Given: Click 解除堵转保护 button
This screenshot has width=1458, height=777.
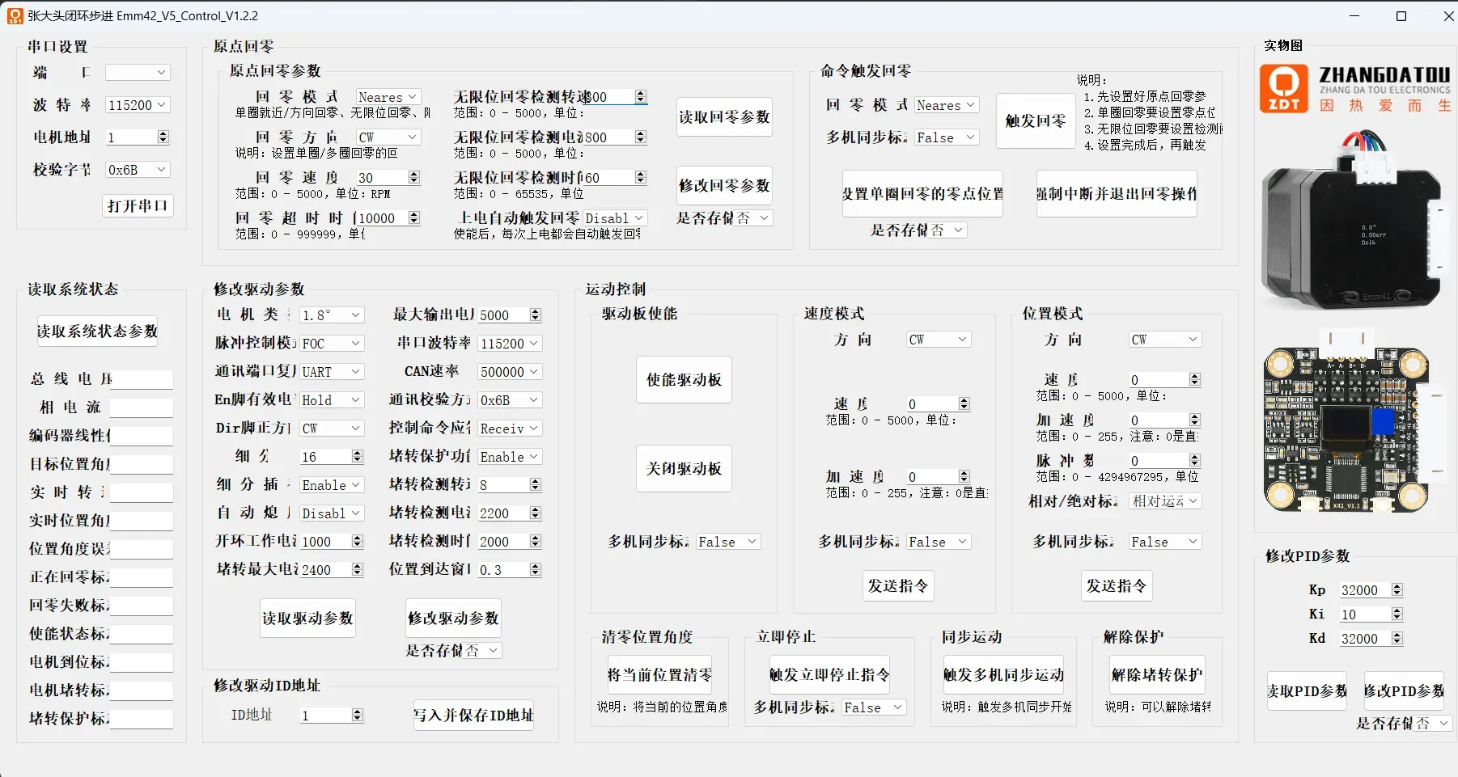Looking at the screenshot, I should 1157,674.
